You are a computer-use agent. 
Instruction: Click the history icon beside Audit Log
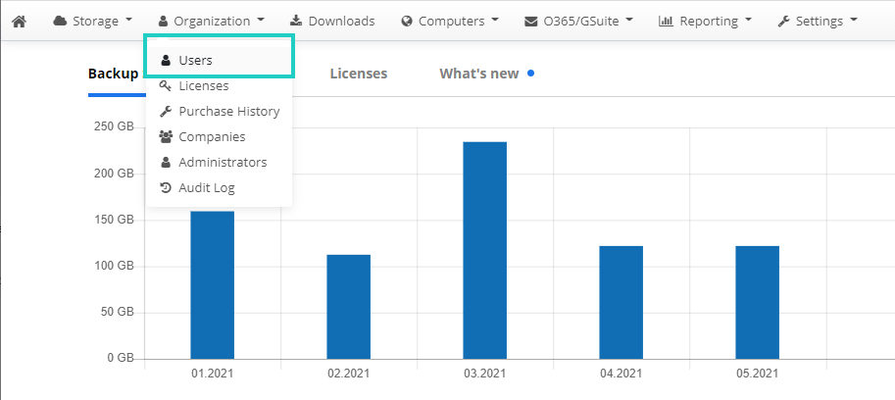click(166, 187)
